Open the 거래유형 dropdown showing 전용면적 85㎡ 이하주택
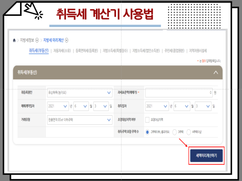 (x=80, y=120)
